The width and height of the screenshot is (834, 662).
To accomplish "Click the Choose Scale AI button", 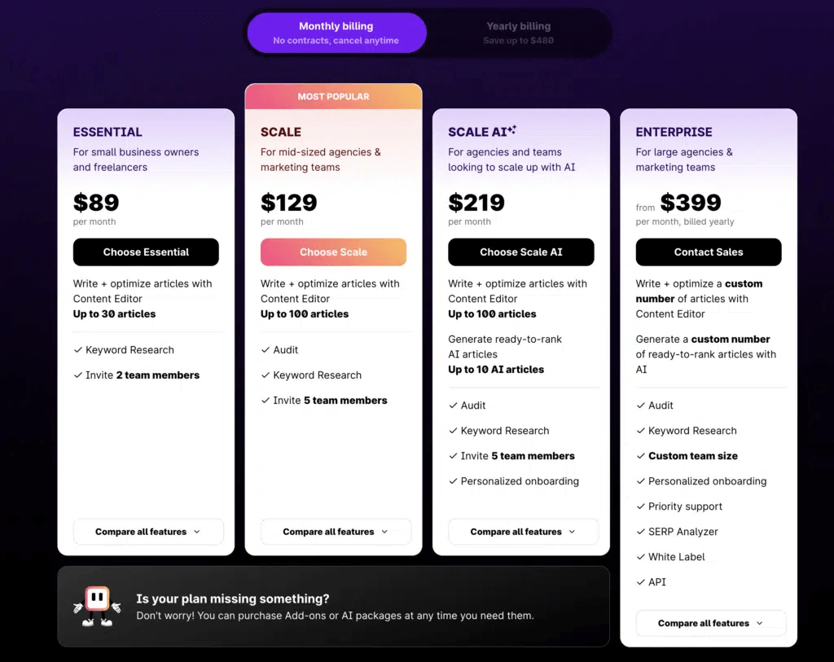I will point(521,252).
